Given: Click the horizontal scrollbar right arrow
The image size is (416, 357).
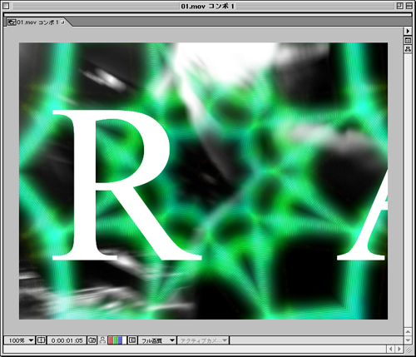Looking at the screenshot, I should tap(399, 349).
